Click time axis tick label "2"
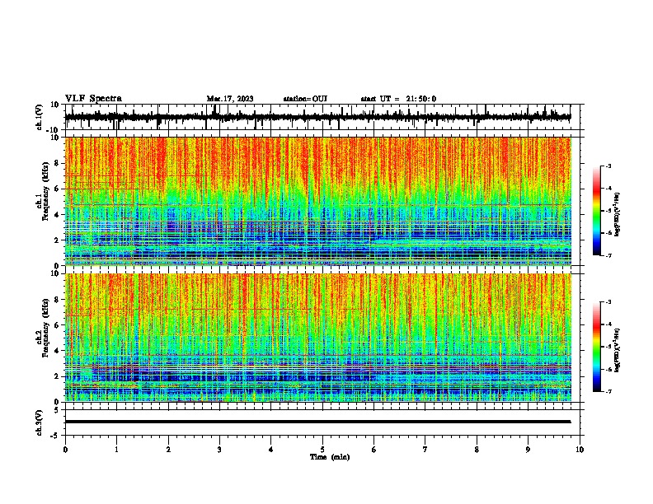Viewport: 653px width, 504px height. pyautogui.click(x=168, y=450)
